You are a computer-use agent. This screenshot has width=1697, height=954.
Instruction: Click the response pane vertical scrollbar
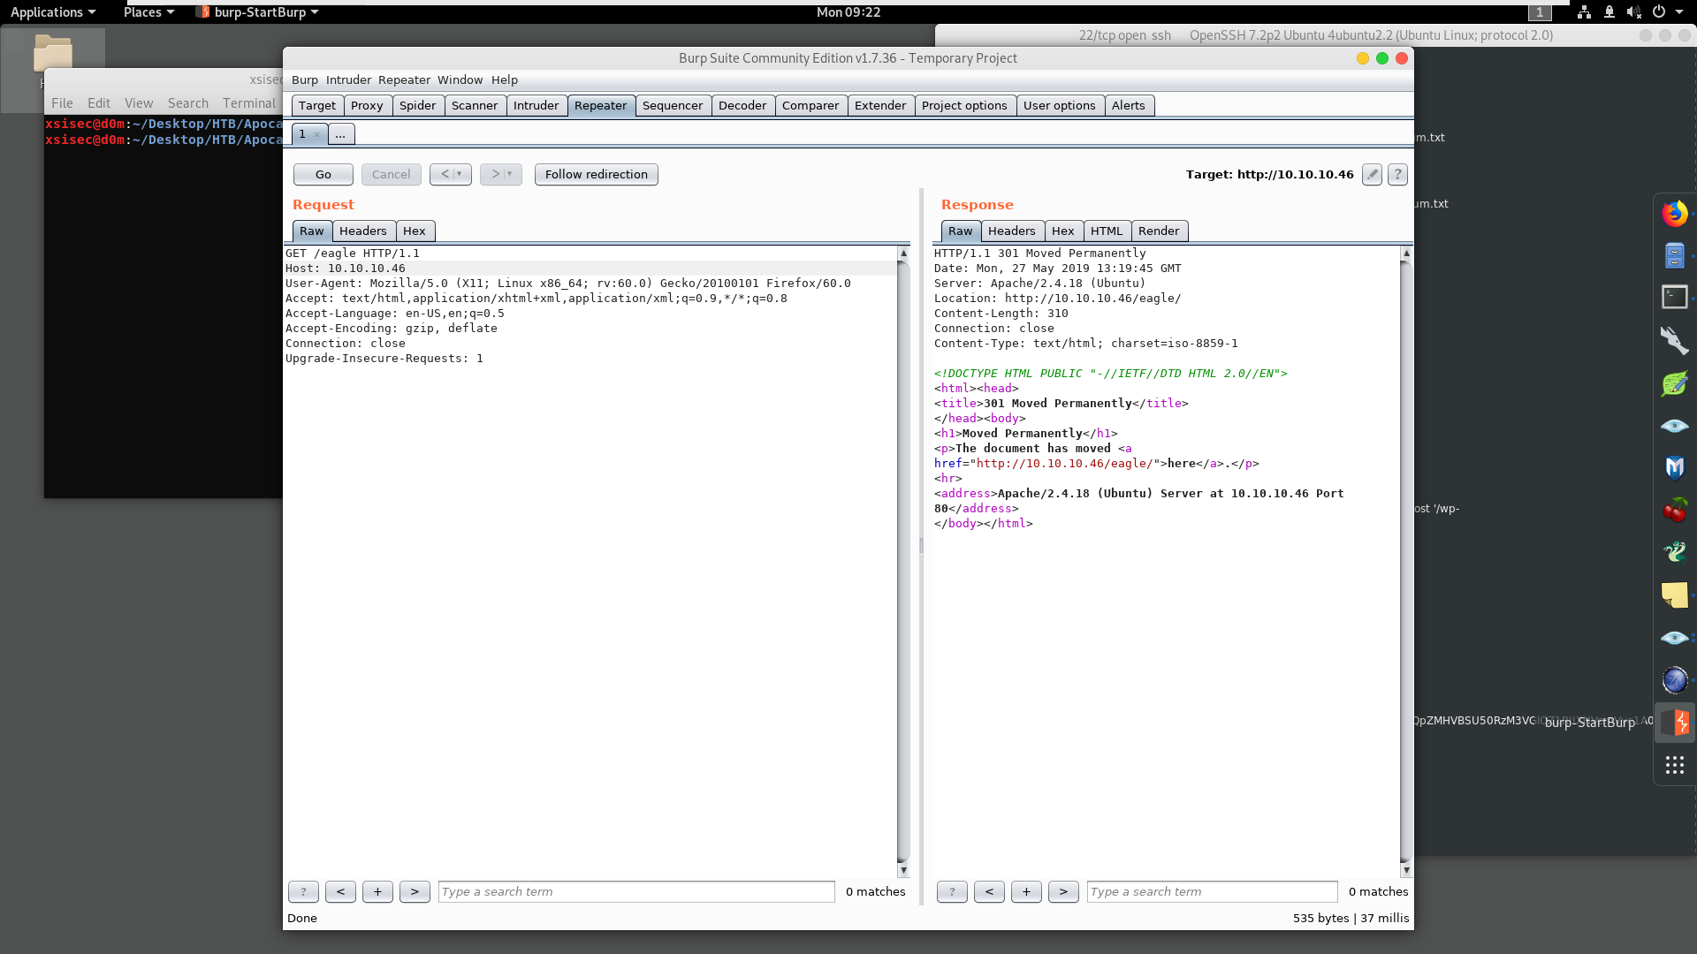[1406, 562]
